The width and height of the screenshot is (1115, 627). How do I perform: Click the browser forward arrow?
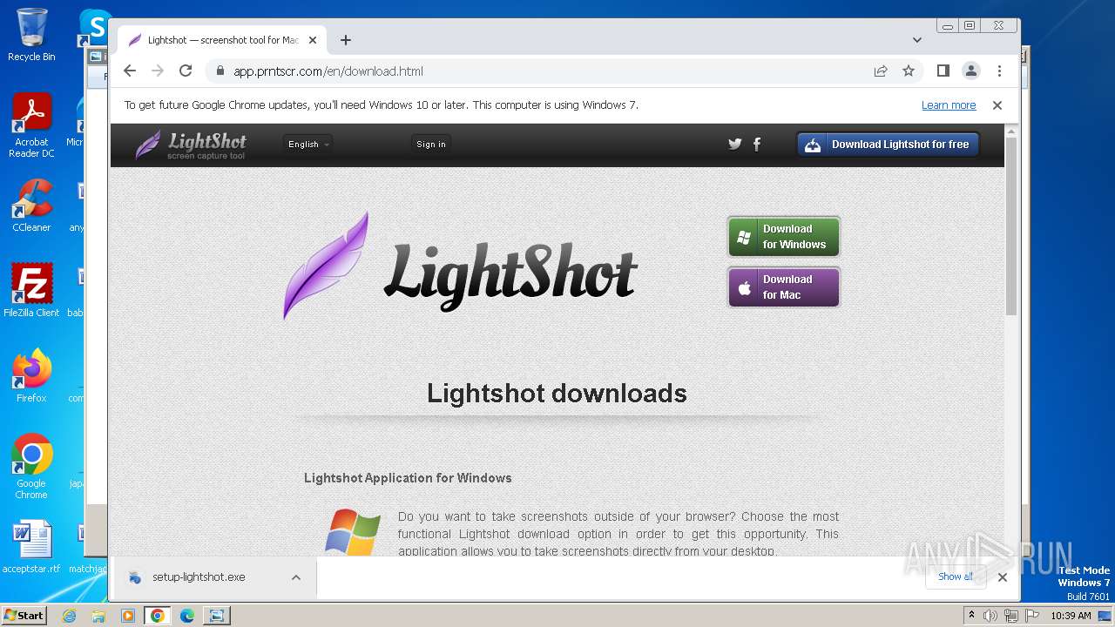158,71
